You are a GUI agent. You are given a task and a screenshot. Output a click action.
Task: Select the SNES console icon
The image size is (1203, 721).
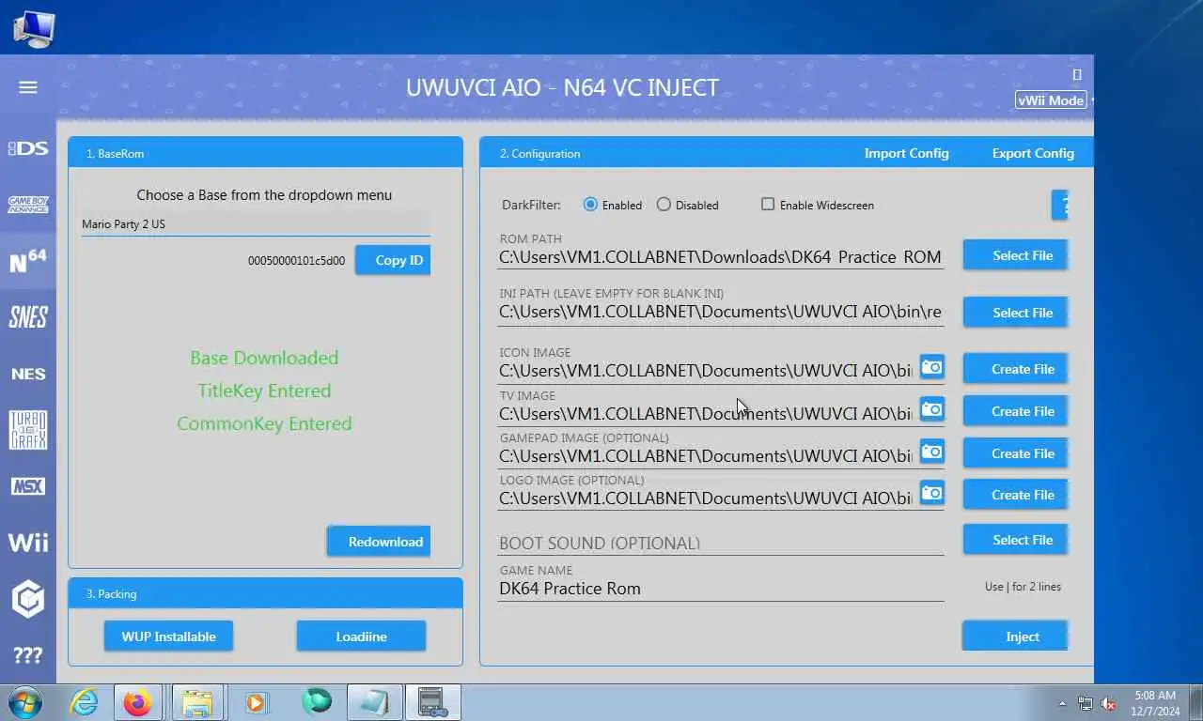(x=28, y=317)
